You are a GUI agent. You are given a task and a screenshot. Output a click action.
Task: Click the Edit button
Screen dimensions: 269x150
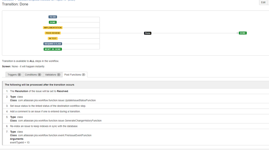click(263, 2)
